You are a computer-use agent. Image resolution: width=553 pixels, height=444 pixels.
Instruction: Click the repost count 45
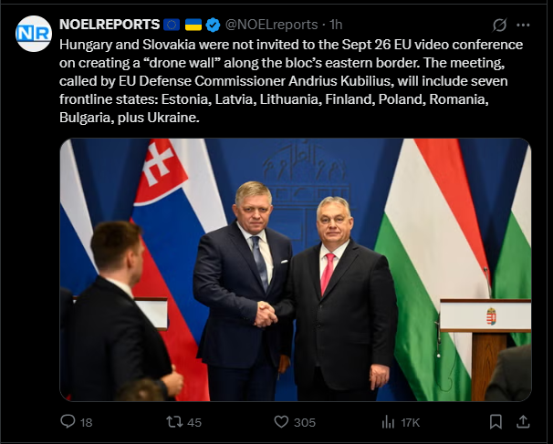(x=193, y=422)
